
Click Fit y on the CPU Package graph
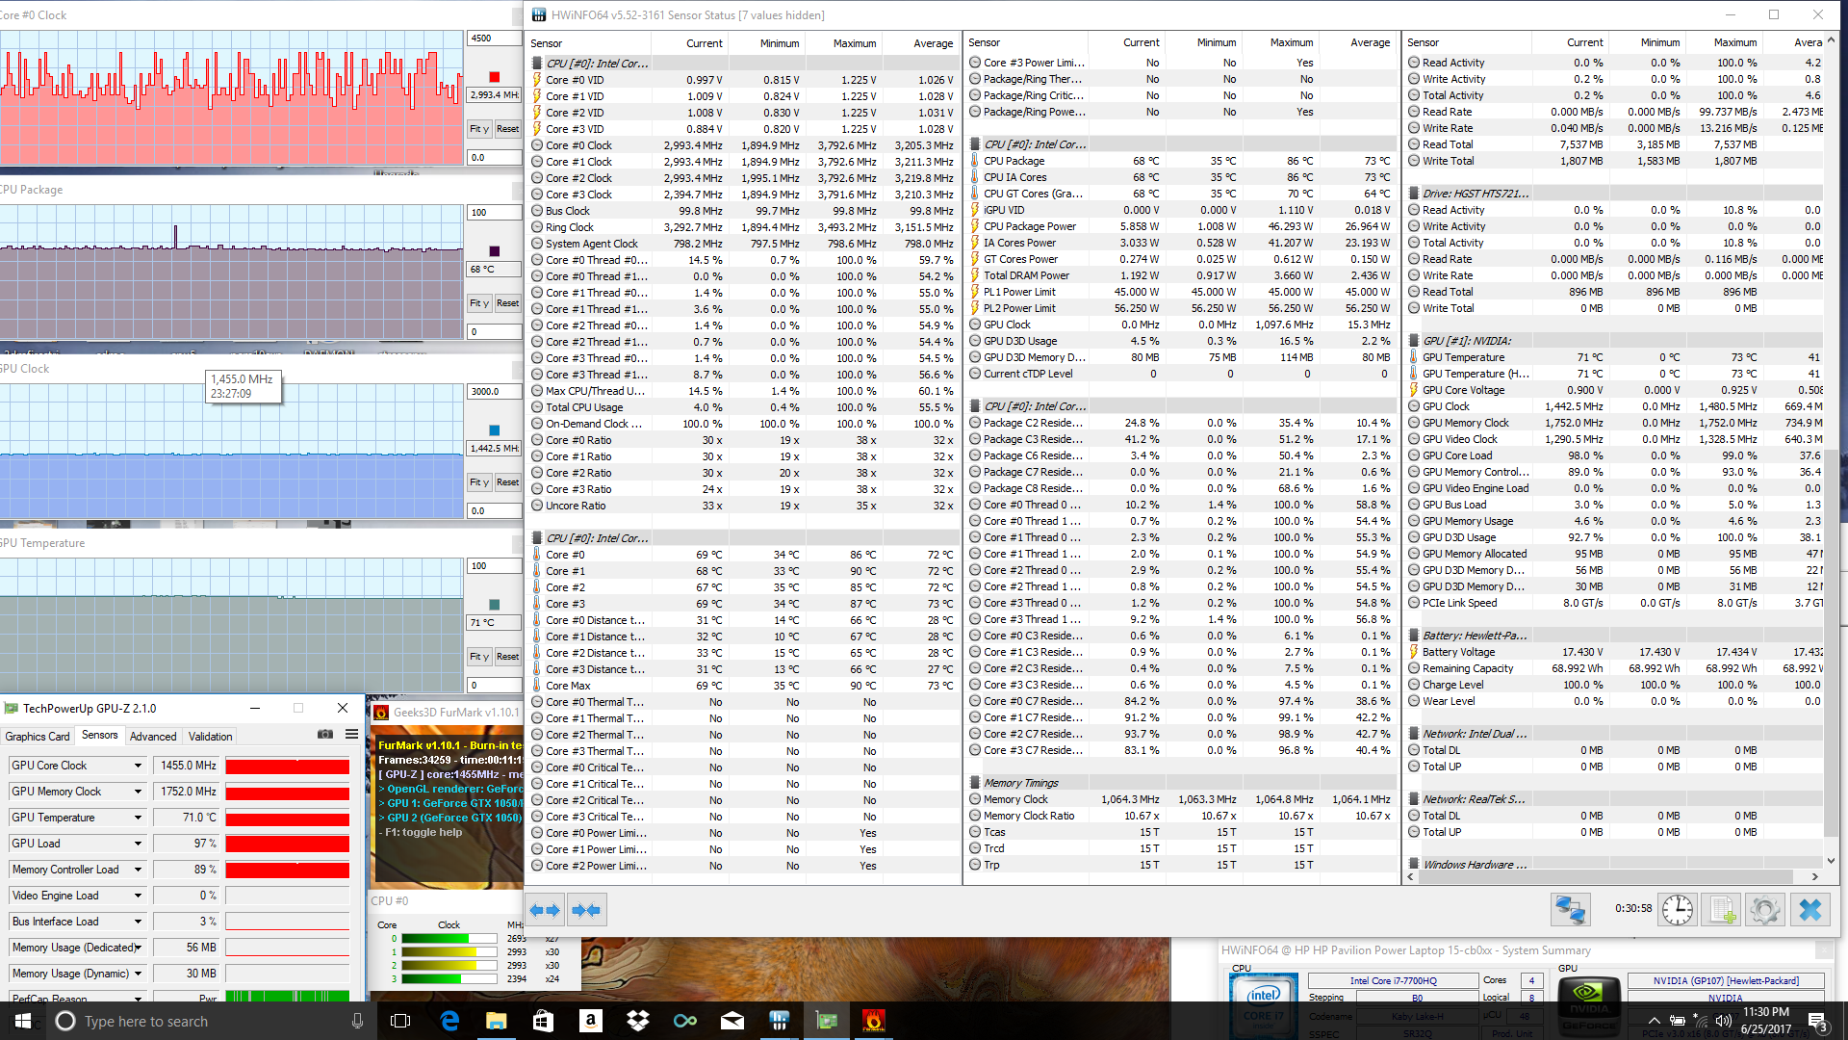tap(479, 303)
